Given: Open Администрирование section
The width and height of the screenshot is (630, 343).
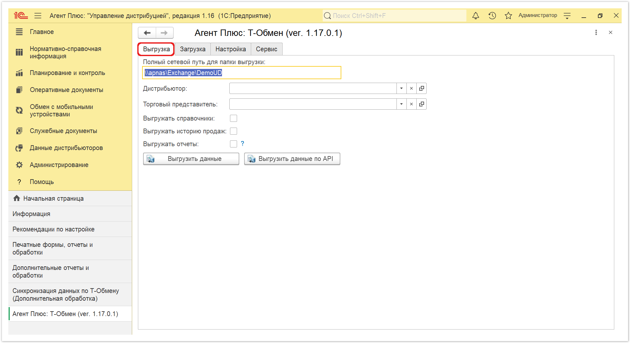Looking at the screenshot, I should [59, 165].
